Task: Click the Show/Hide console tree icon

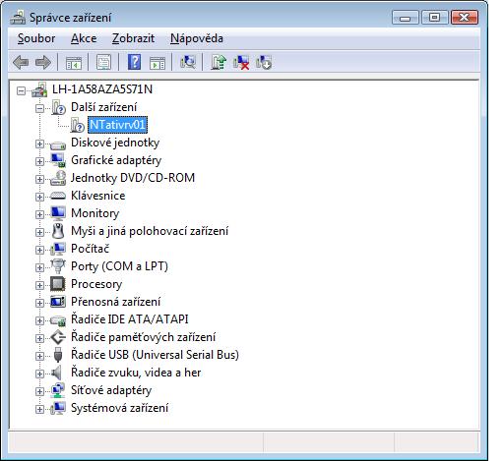Action: (74, 63)
